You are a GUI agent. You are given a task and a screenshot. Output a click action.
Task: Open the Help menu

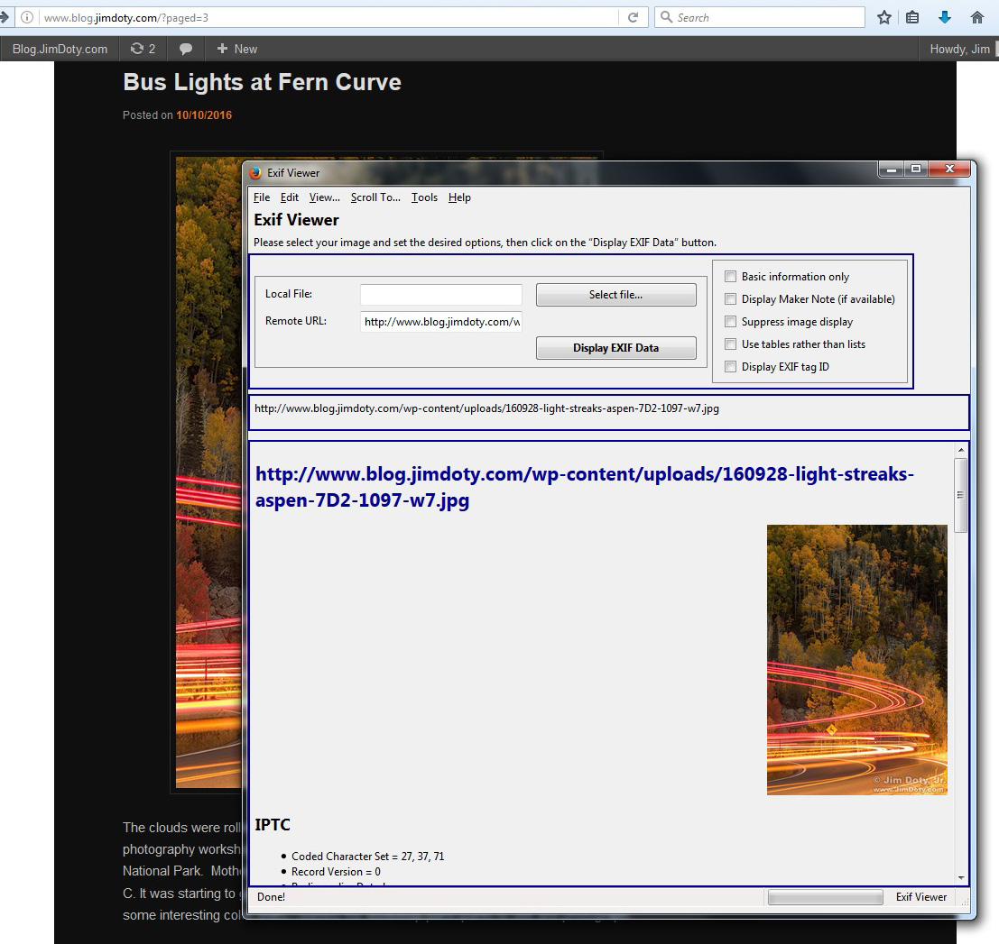click(459, 197)
